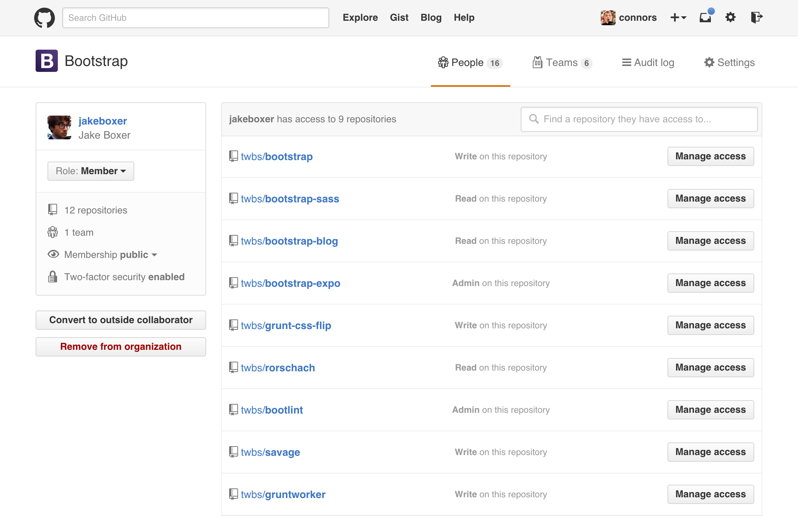Manage access for twbs/grunt-css-flip
The image size is (798, 521).
pos(710,325)
